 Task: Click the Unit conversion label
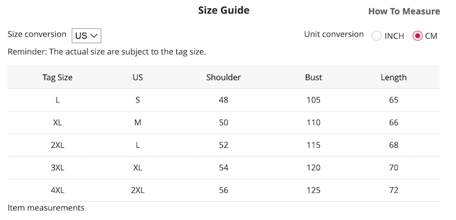[334, 34]
